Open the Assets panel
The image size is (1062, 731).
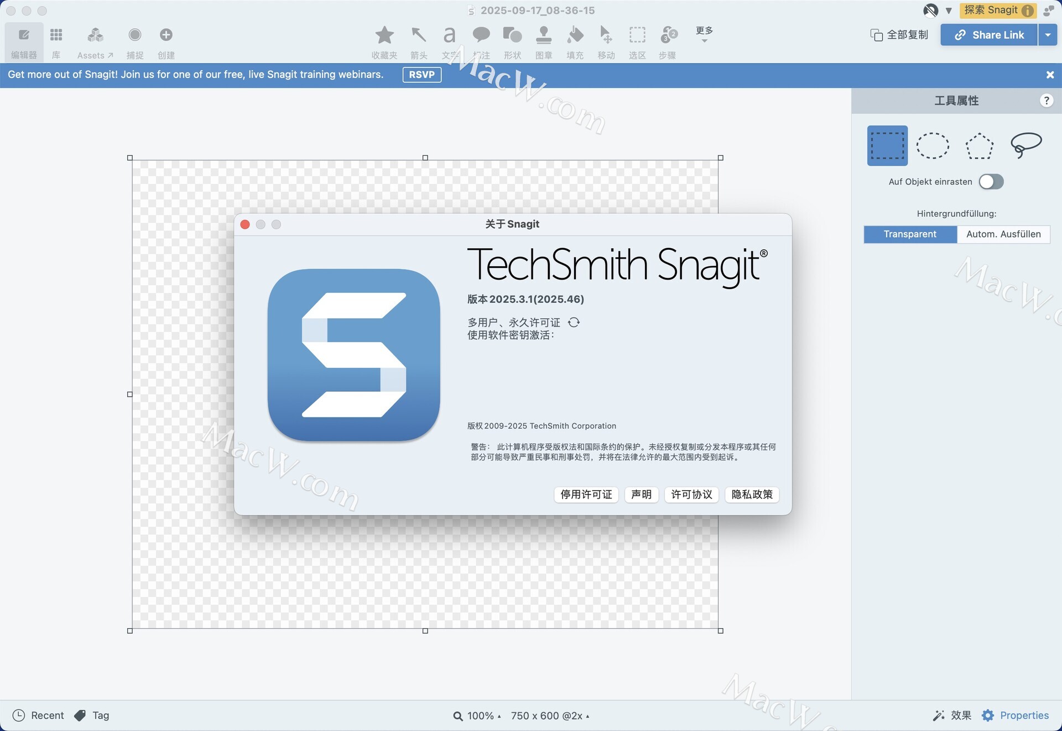(95, 42)
